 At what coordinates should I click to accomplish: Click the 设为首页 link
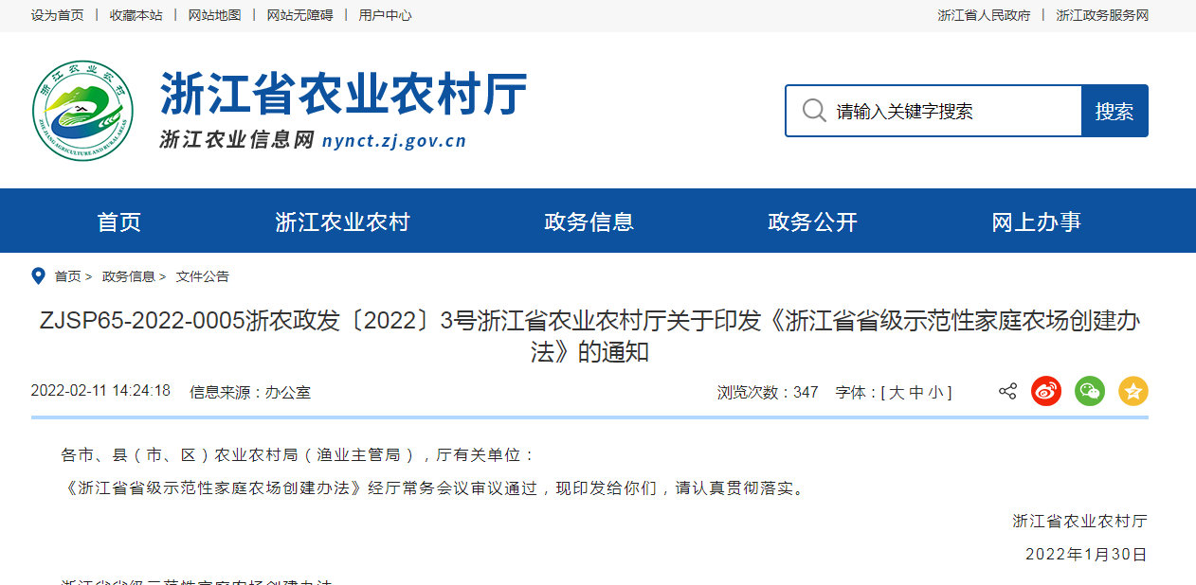coord(57,15)
